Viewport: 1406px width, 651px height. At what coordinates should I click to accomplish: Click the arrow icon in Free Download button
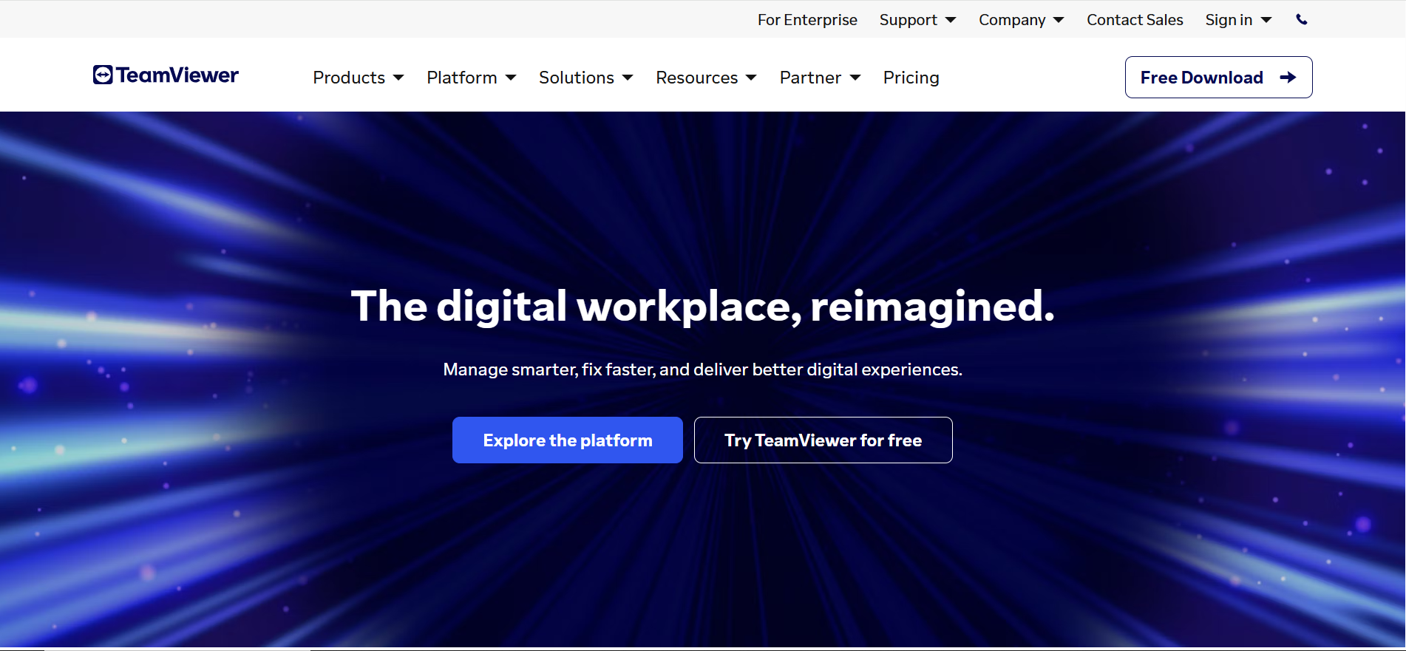tap(1288, 78)
